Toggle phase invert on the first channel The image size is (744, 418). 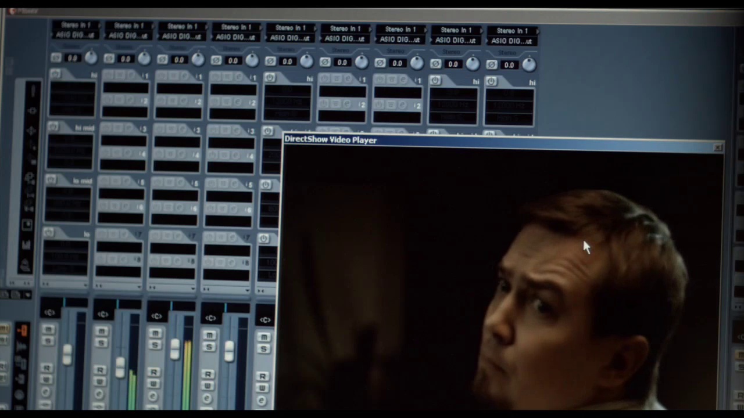[x=56, y=58]
